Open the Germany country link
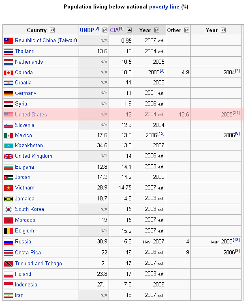 click(x=26, y=93)
